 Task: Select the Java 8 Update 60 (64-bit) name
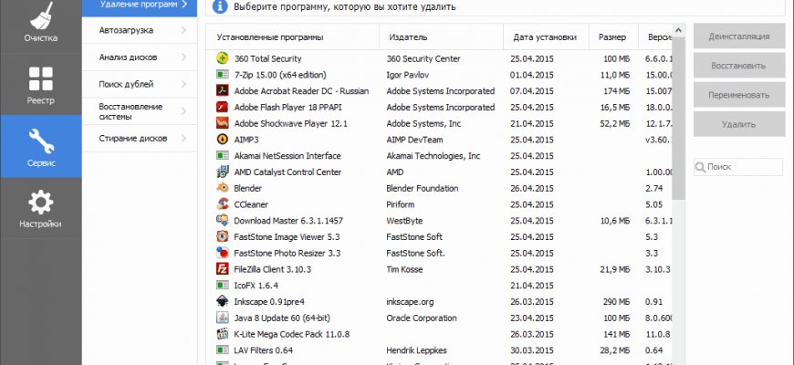click(x=284, y=318)
